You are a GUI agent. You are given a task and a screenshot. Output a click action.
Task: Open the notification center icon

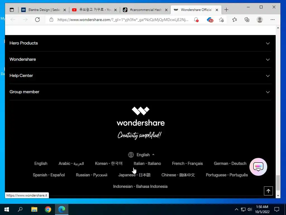[277, 209]
